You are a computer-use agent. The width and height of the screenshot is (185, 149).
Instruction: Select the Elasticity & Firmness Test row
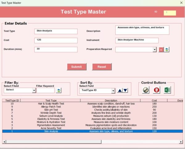tap(92, 119)
